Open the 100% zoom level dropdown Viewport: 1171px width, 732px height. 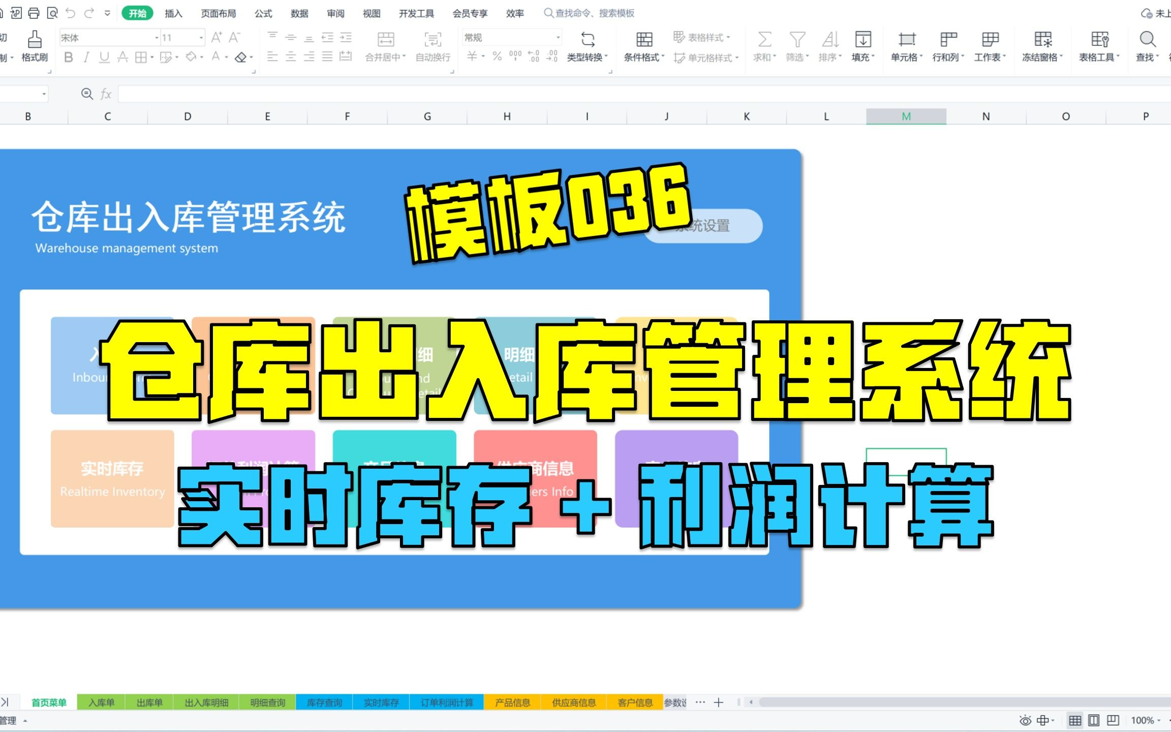[1146, 720]
